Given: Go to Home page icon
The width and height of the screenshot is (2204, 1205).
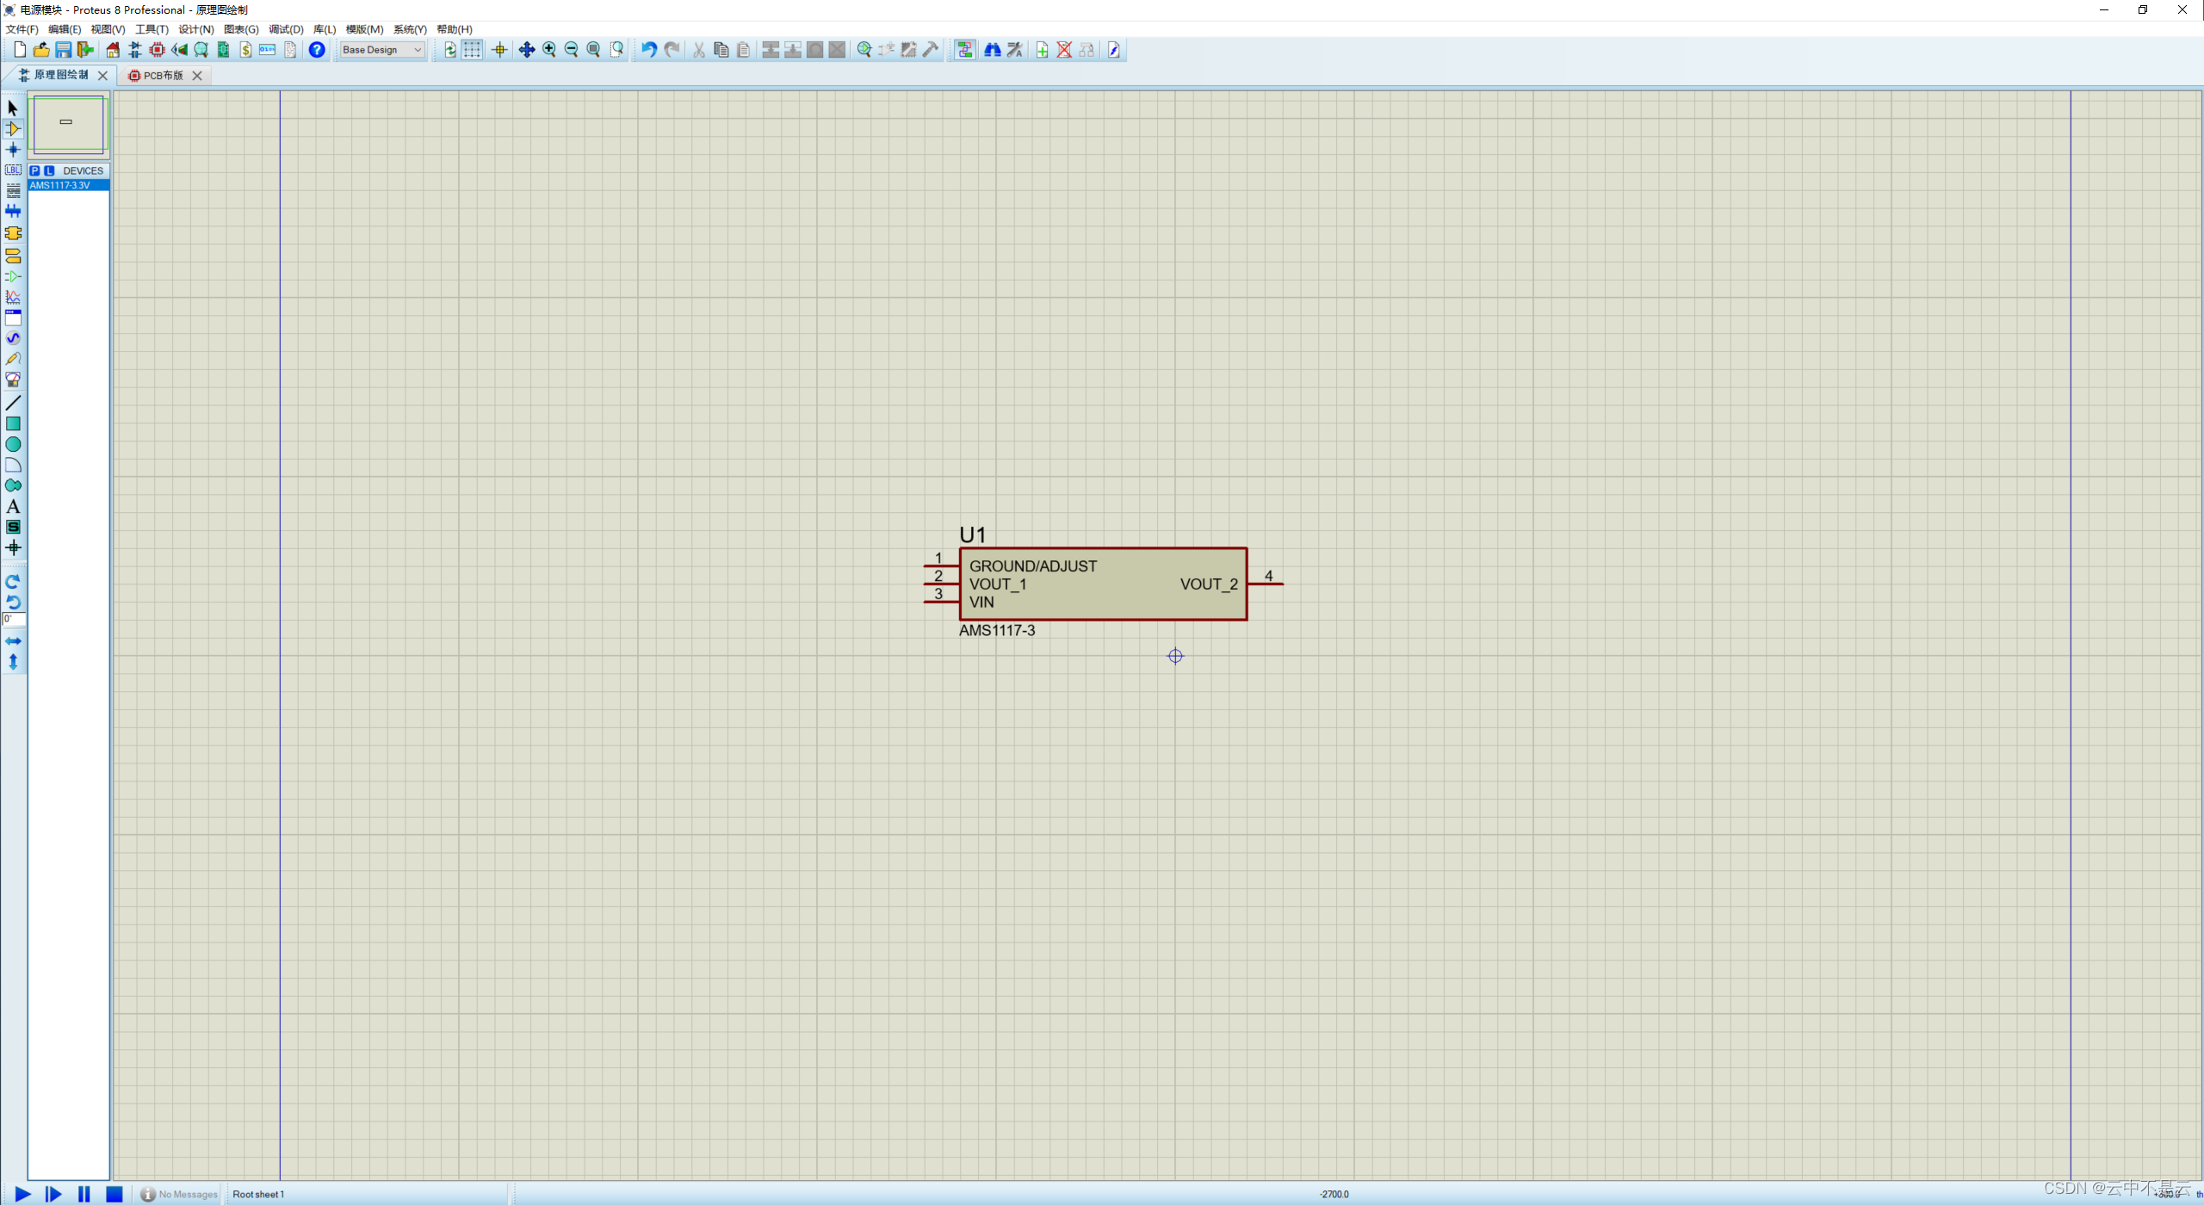Looking at the screenshot, I should [x=113, y=50].
